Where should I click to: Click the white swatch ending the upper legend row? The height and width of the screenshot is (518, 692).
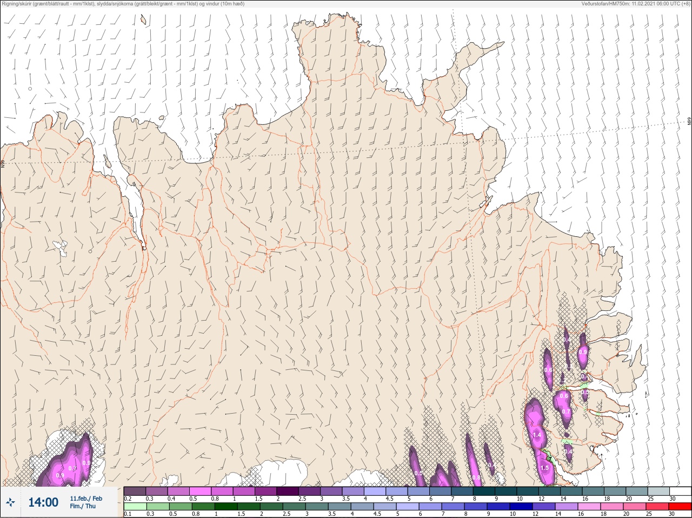tap(680, 491)
